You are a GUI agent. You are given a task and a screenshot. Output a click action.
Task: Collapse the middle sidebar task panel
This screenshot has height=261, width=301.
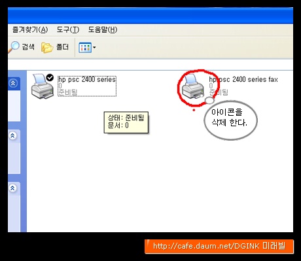pos(12,135)
